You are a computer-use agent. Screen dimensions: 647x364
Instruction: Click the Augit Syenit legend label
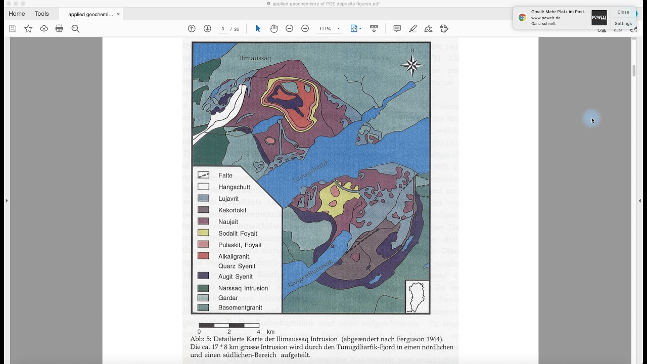coord(236,277)
